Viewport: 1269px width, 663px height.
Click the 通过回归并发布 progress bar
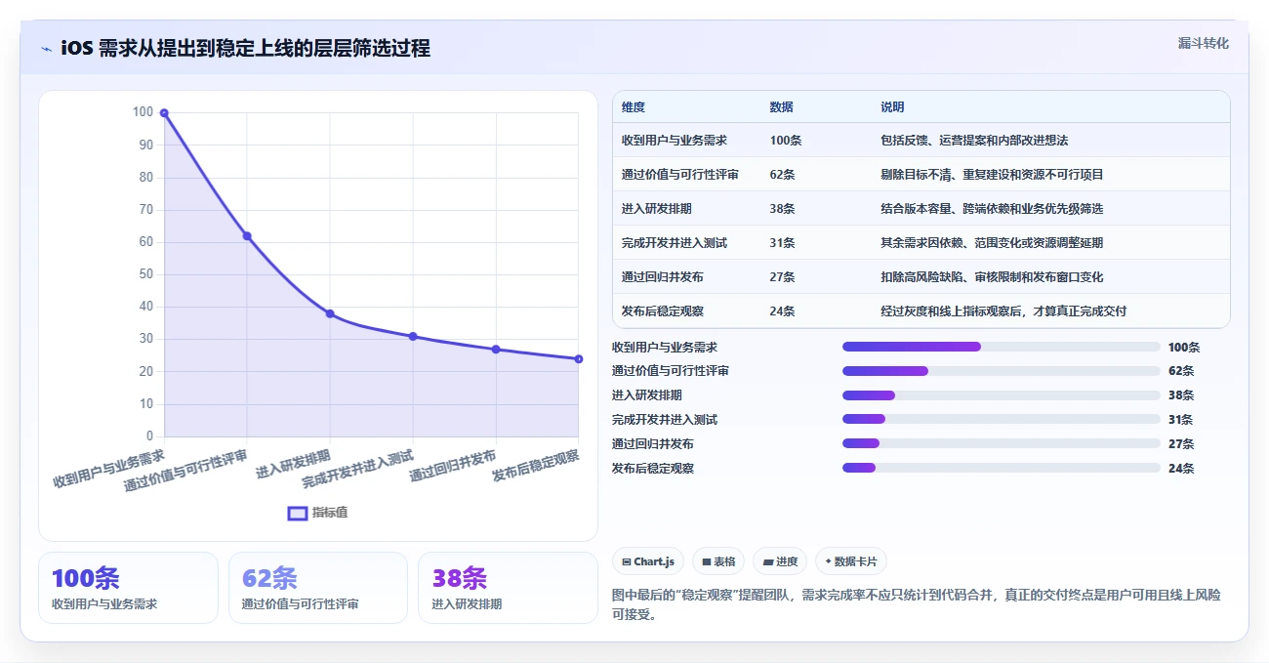1002,443
